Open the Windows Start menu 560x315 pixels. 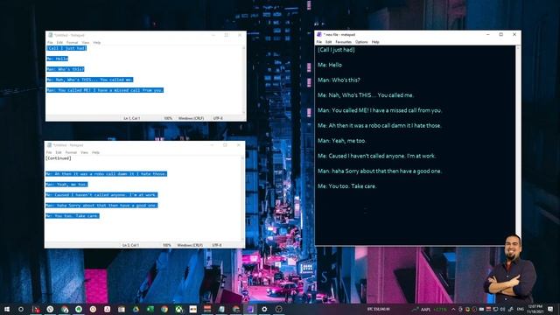click(7, 309)
